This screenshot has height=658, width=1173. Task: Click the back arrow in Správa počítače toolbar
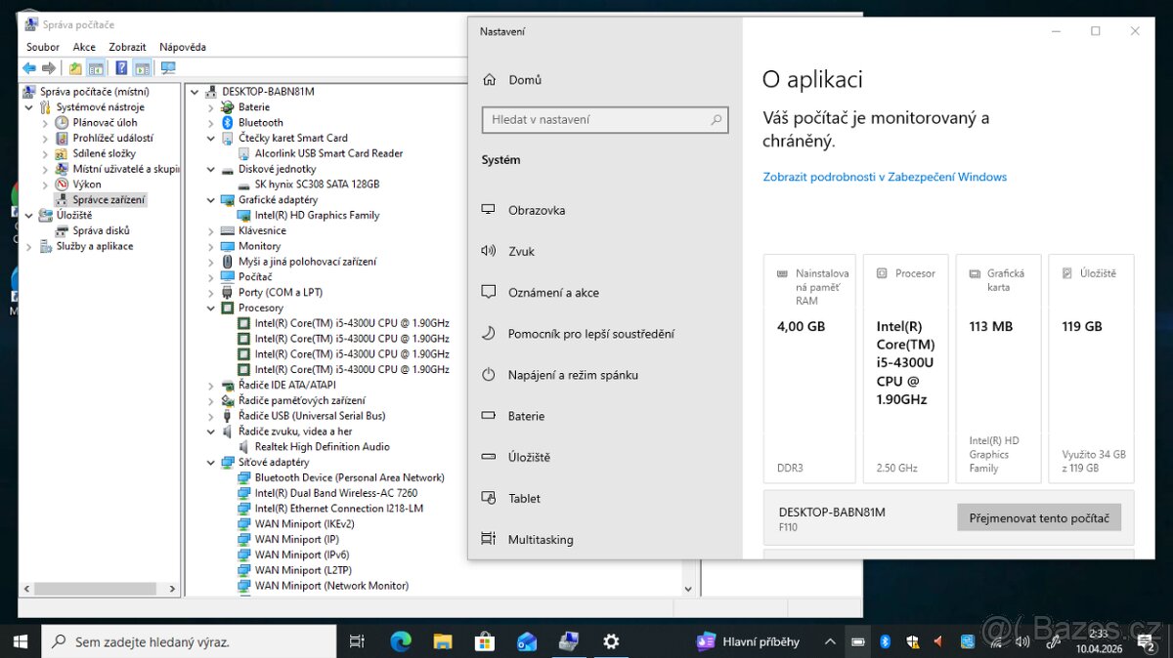point(28,68)
